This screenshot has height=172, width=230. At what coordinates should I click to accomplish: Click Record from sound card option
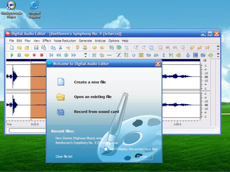pyautogui.click(x=96, y=112)
